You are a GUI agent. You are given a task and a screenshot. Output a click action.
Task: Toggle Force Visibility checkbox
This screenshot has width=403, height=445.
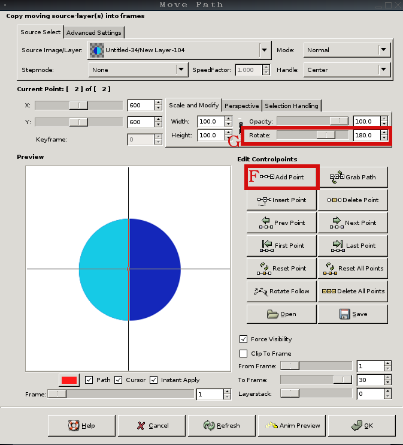tap(243, 339)
